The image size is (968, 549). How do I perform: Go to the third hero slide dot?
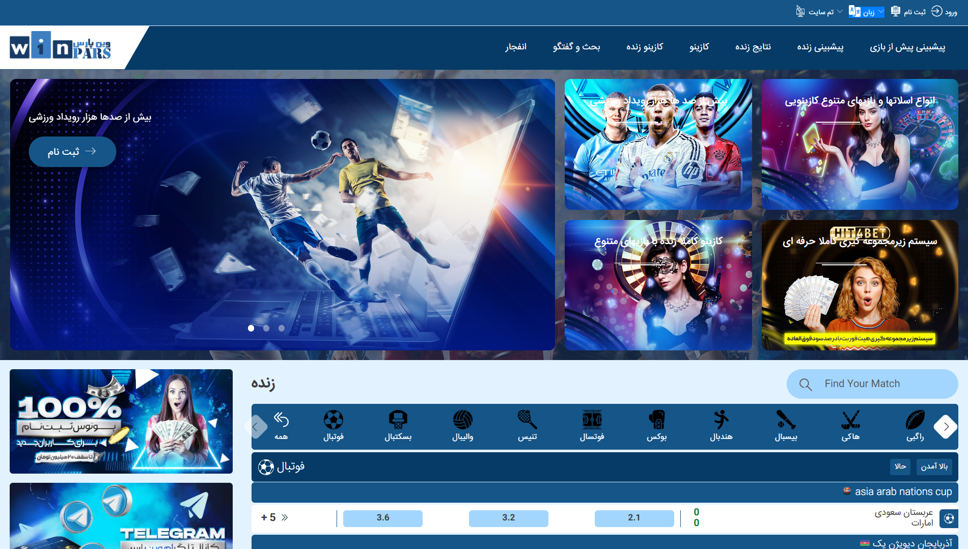coord(282,328)
